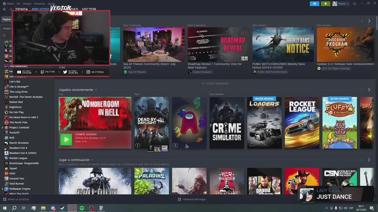Image resolution: width=378 pixels, height=212 pixels.
Task: Click the taskbar clock showing 00:11
Action: click(361, 206)
